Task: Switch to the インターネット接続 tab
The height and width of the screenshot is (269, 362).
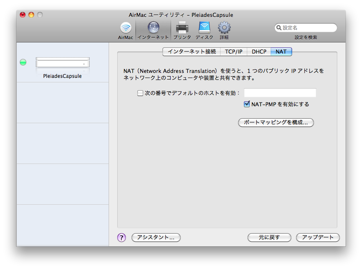Action: pos(192,51)
